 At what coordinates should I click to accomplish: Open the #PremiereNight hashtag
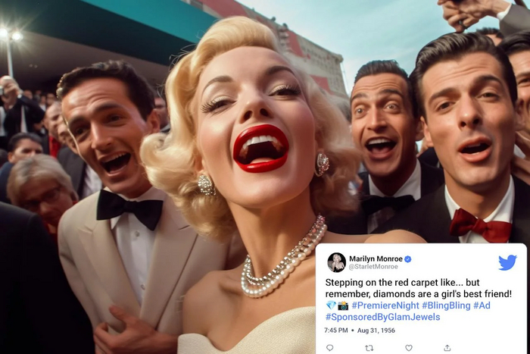pos(385,305)
